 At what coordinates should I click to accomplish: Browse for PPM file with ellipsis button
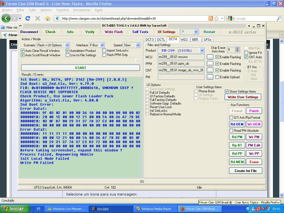point(210,64)
